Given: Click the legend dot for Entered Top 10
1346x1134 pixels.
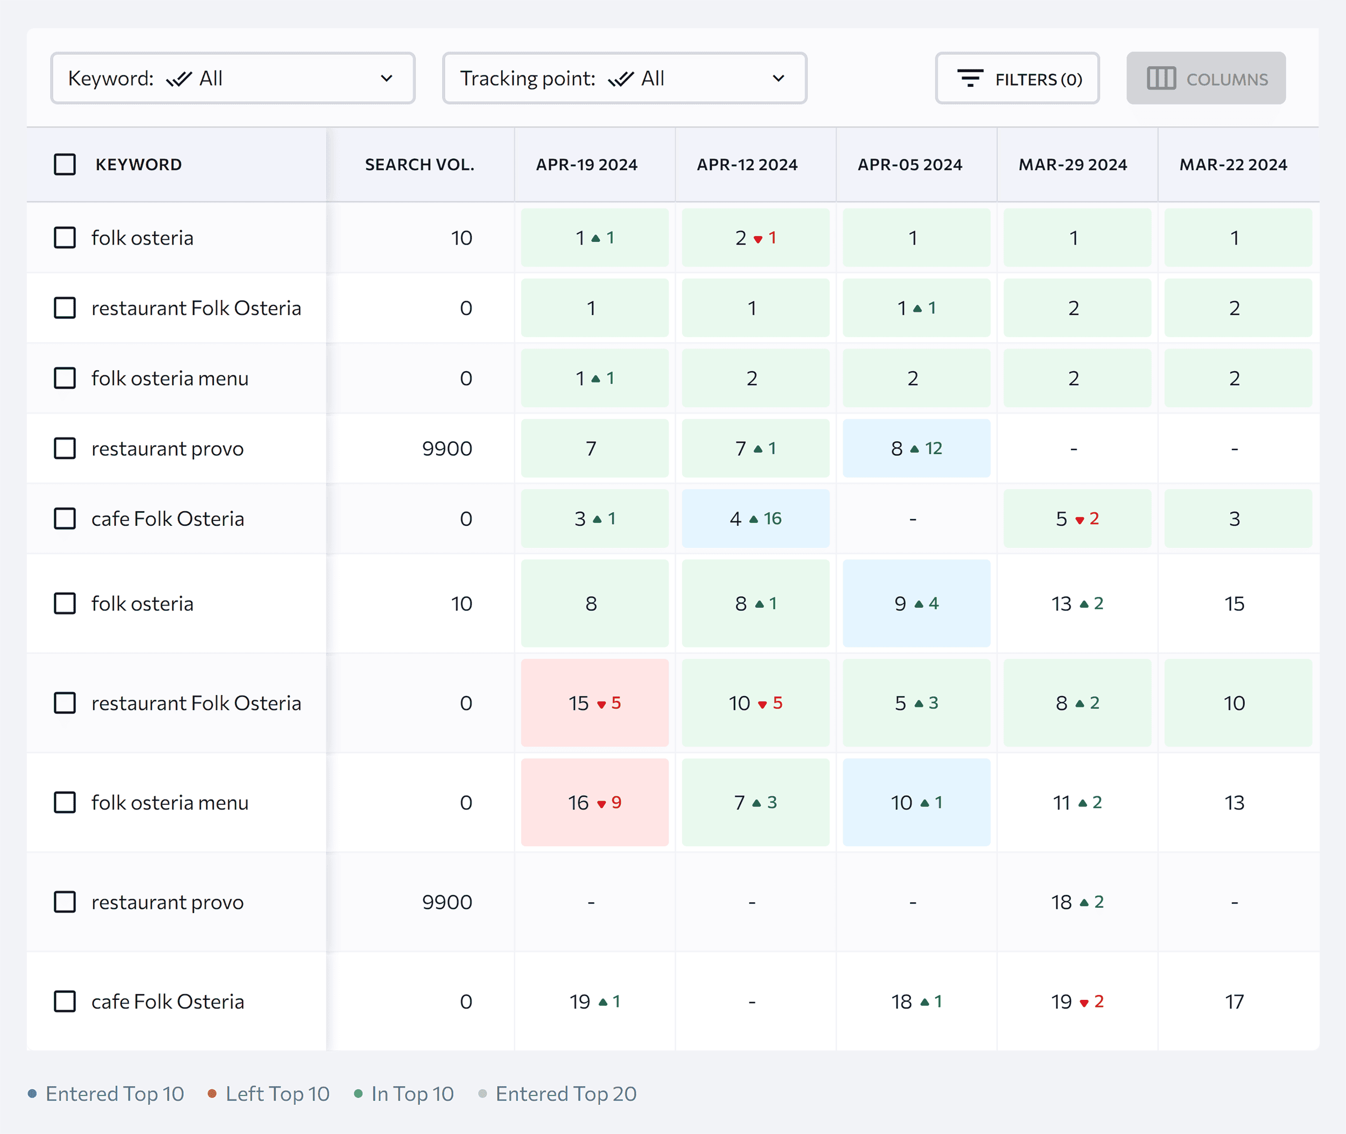Looking at the screenshot, I should [x=32, y=1093].
